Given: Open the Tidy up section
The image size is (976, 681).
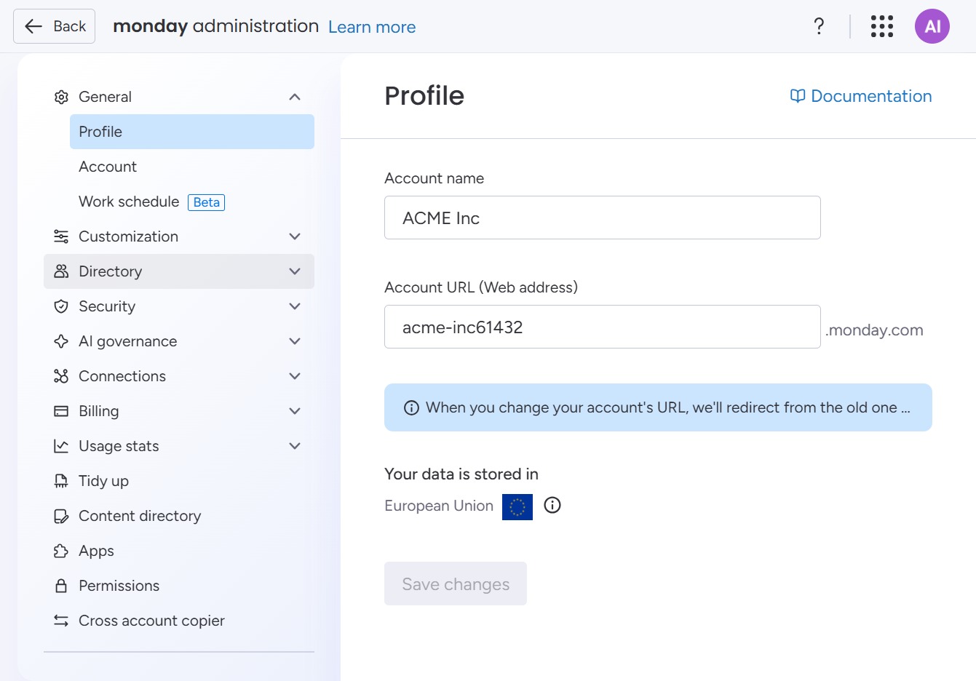Looking at the screenshot, I should tap(179, 481).
